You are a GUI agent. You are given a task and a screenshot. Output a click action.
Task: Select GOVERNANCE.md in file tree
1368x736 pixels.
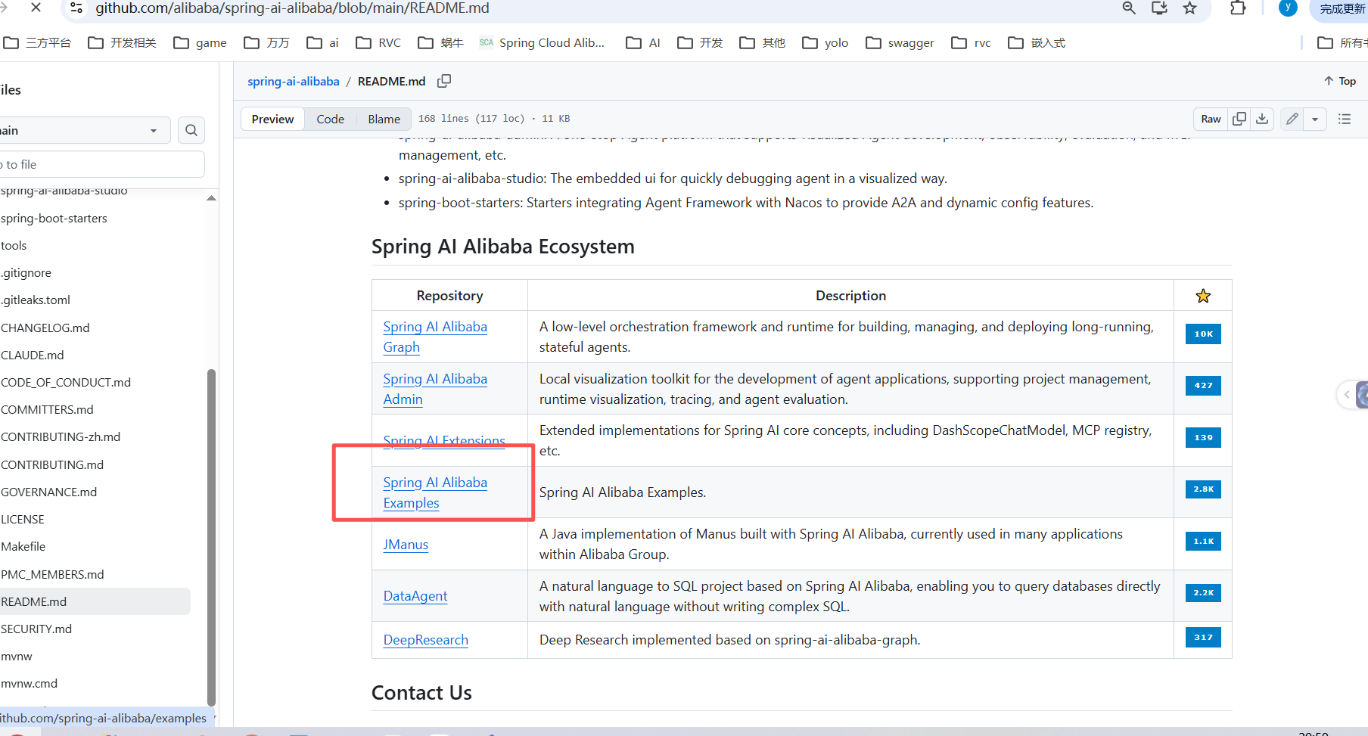[49, 492]
